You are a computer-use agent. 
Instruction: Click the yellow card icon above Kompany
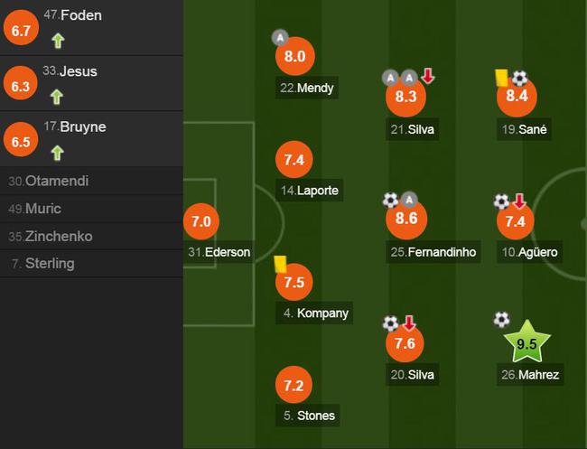tap(280, 264)
